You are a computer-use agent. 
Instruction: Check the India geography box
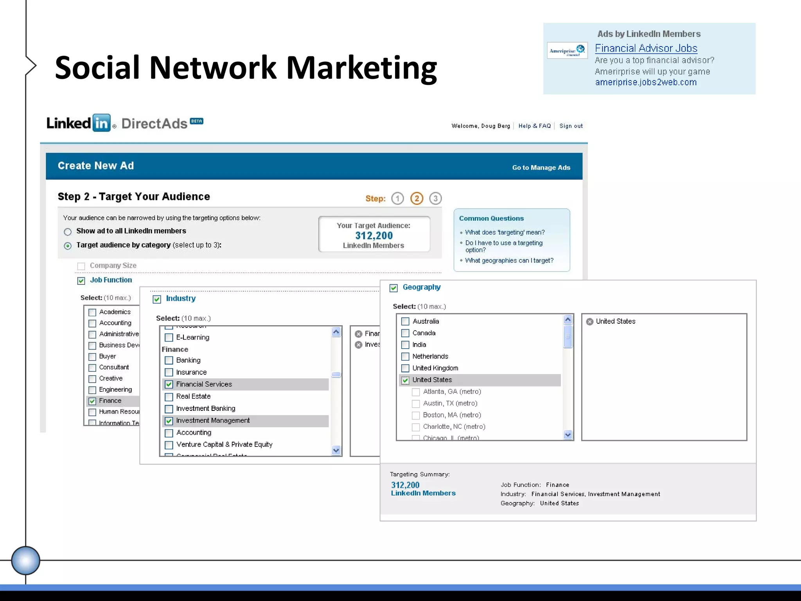click(x=406, y=345)
